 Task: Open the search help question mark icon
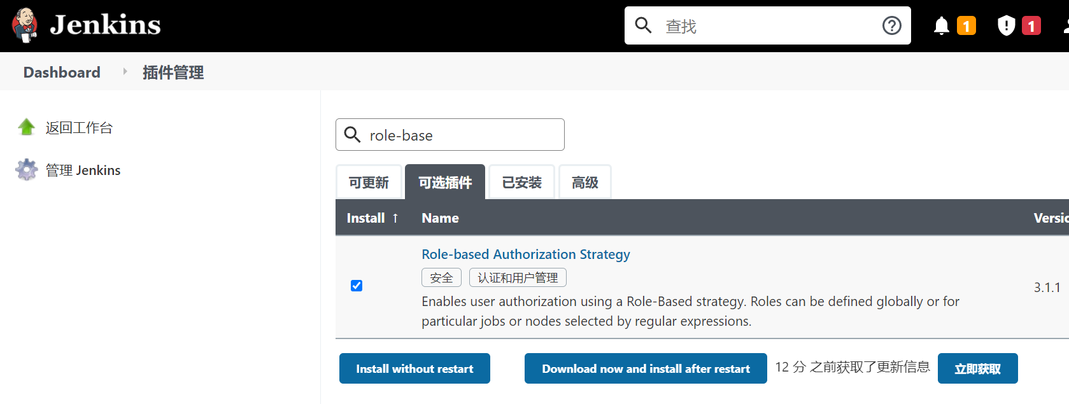tap(891, 25)
